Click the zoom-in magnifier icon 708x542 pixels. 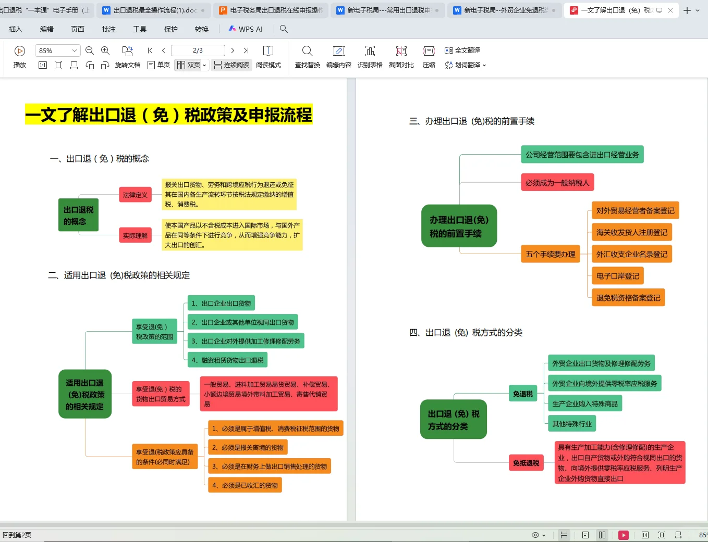coord(105,51)
